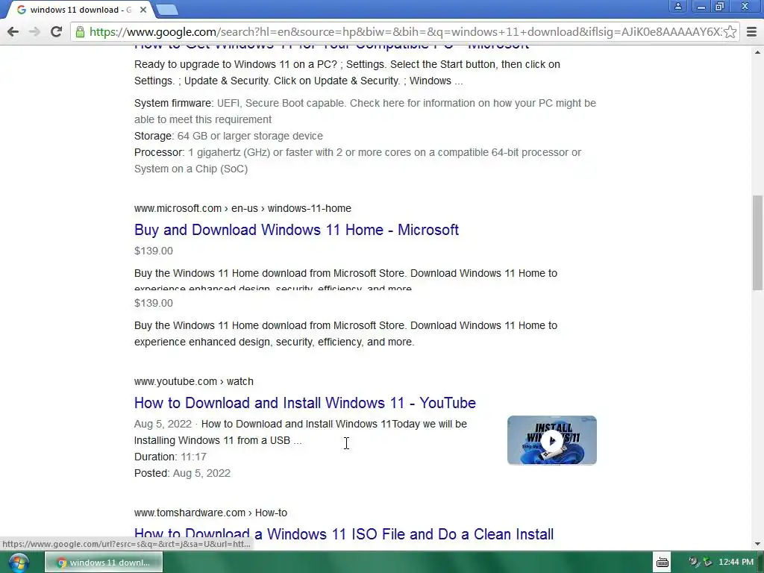Click the www.youtube.com › watch breadcrumb
This screenshot has width=764, height=573.
194,381
